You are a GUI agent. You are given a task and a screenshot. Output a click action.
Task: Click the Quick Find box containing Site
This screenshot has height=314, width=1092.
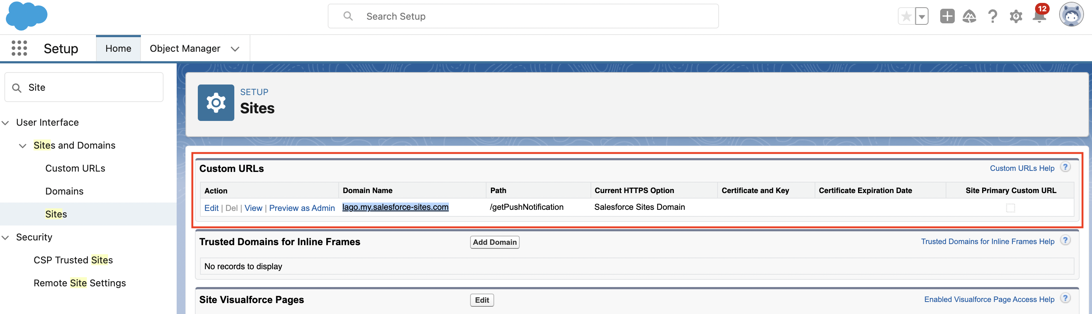point(84,87)
